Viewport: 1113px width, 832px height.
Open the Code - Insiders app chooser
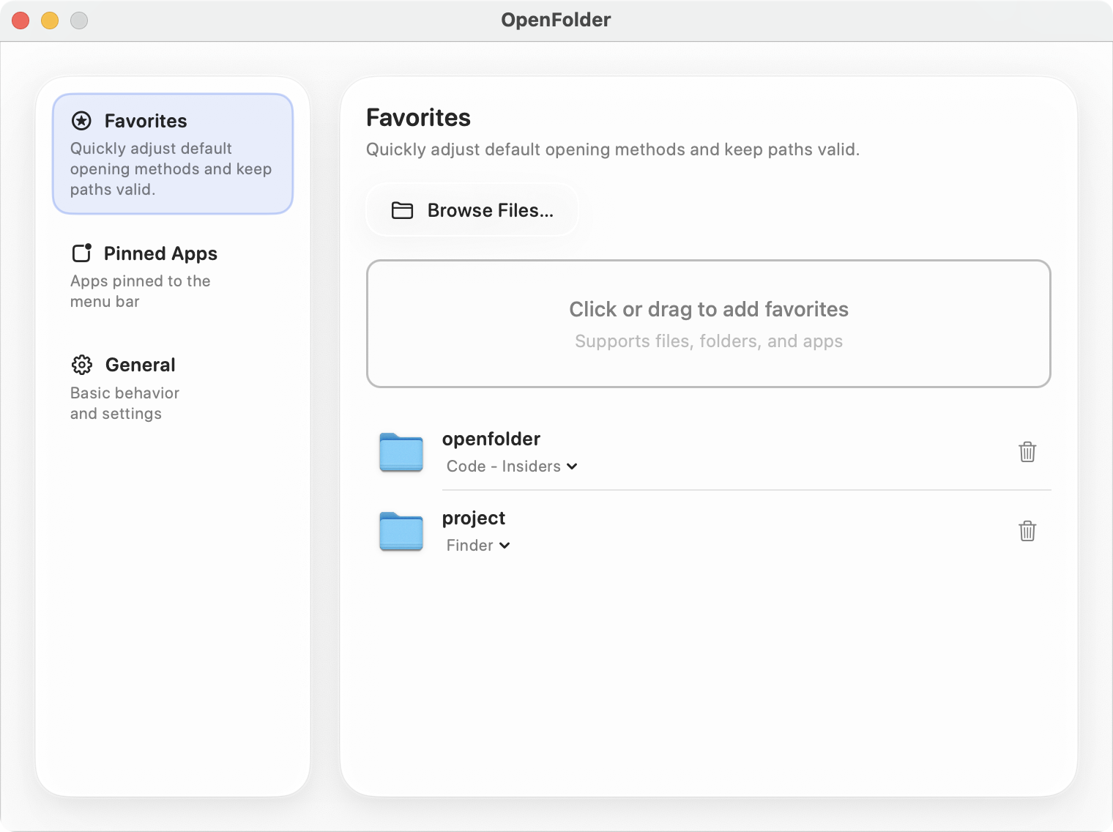point(511,467)
